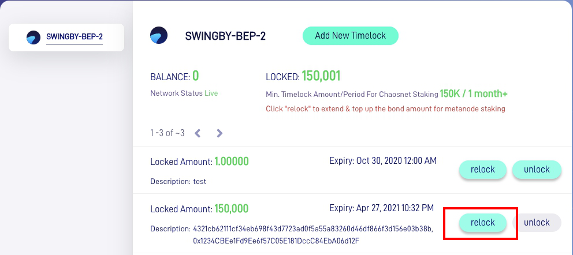Click the SWINGBY-BEP-2 page heading
The image size is (573, 255).
[x=225, y=36]
